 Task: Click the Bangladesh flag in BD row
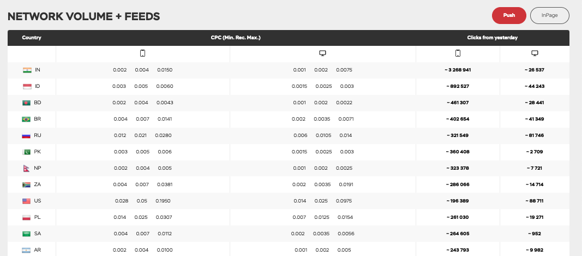(26, 103)
